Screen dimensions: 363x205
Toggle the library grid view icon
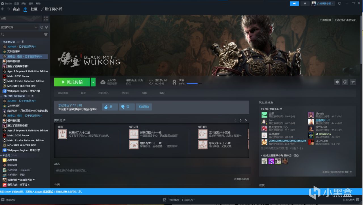[x=46, y=18]
